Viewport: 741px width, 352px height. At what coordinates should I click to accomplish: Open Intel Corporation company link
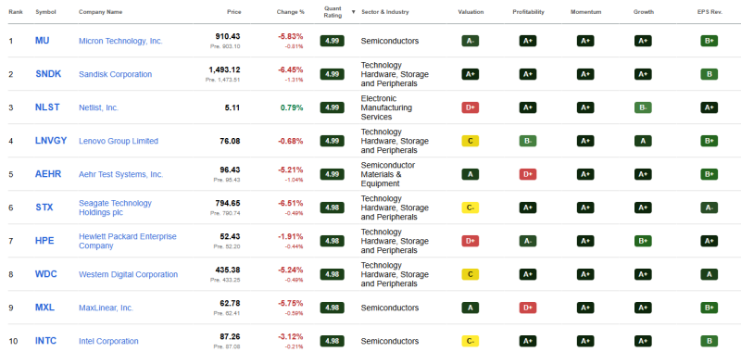click(x=108, y=341)
